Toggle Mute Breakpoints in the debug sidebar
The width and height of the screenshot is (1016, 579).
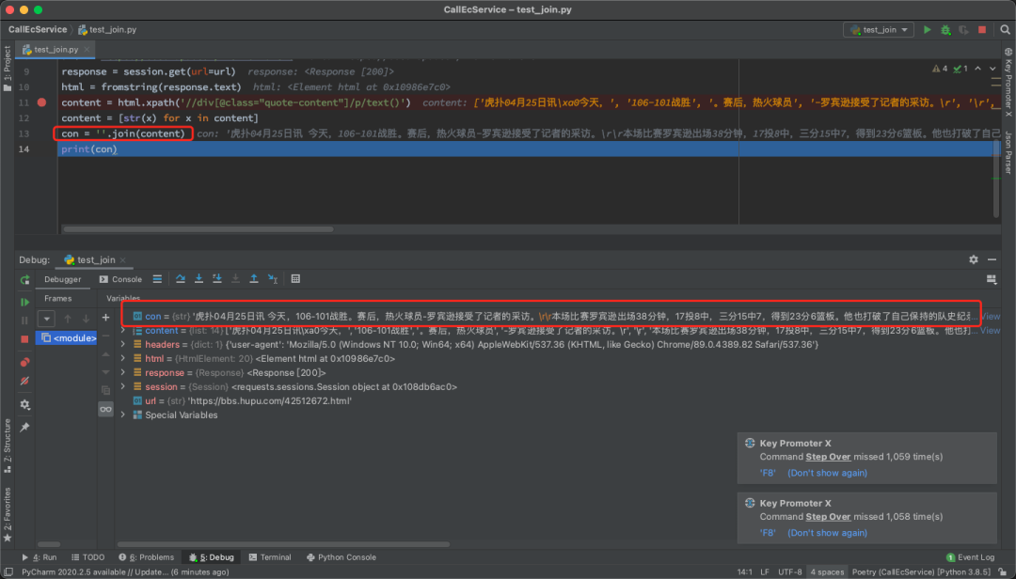pyautogui.click(x=24, y=381)
